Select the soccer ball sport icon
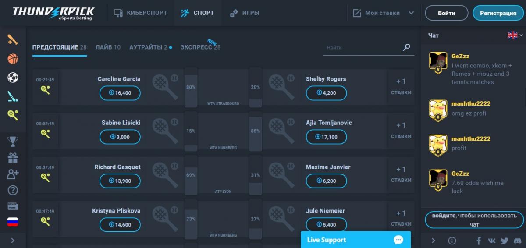This screenshot has width=526, height=248. (x=13, y=78)
